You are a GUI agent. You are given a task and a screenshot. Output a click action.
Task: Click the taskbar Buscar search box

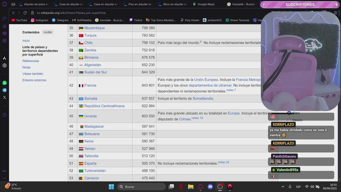[x=141, y=187]
